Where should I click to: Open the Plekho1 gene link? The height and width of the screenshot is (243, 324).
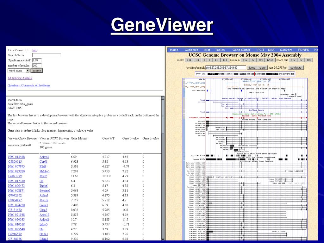pyautogui.click(x=45, y=171)
